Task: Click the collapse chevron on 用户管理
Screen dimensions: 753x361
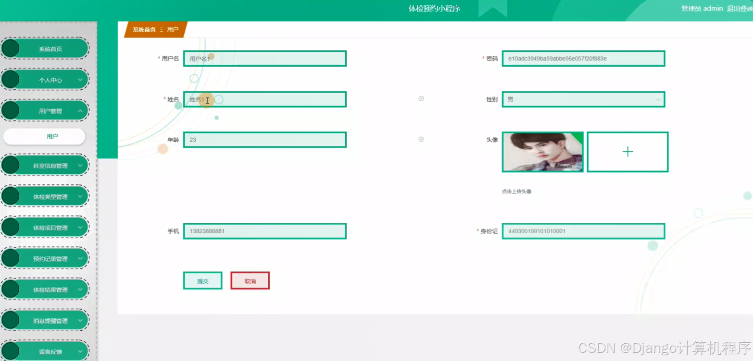Action: [x=79, y=110]
